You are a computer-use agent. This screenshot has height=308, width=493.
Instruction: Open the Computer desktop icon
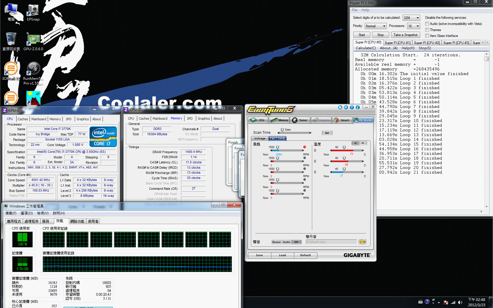(x=11, y=12)
